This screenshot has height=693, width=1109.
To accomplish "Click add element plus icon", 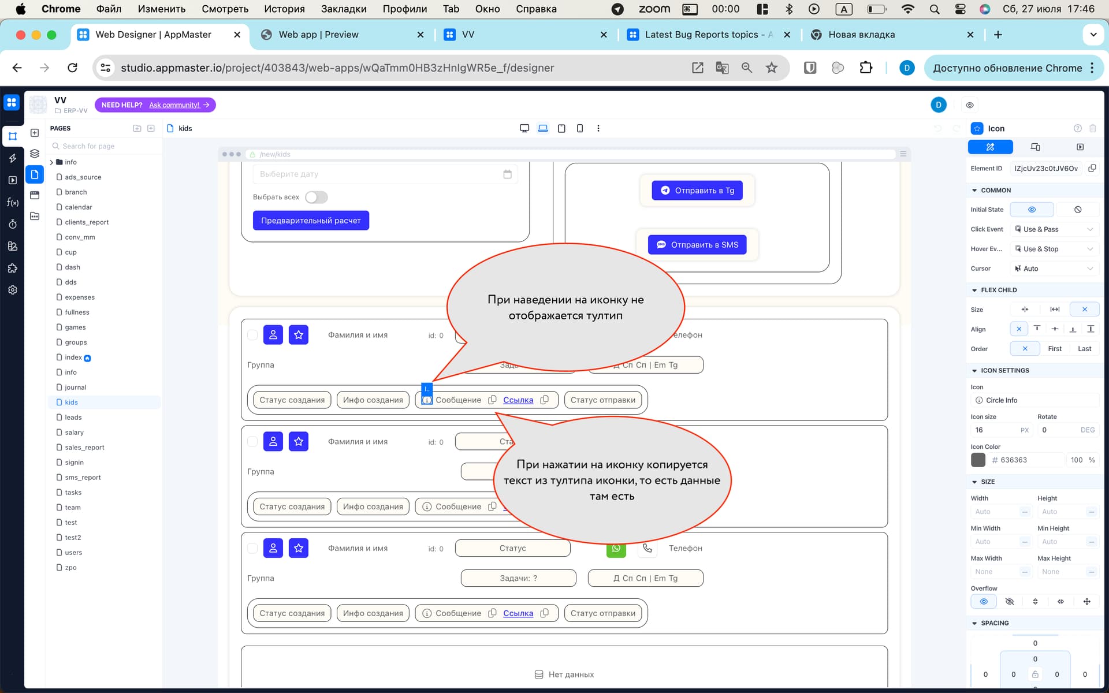I will pos(35,133).
